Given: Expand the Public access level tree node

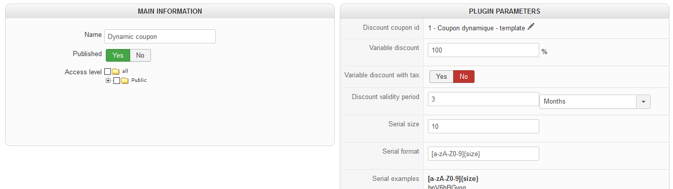Looking at the screenshot, I should coord(108,80).
